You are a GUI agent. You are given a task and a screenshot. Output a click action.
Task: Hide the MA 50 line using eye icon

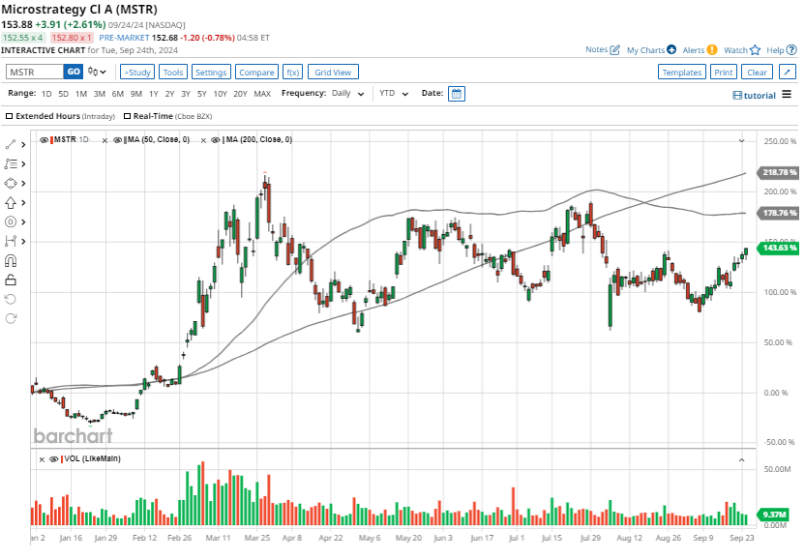(117, 140)
